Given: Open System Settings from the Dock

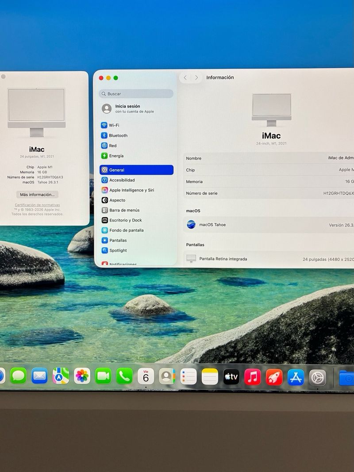Looking at the screenshot, I should click(318, 378).
